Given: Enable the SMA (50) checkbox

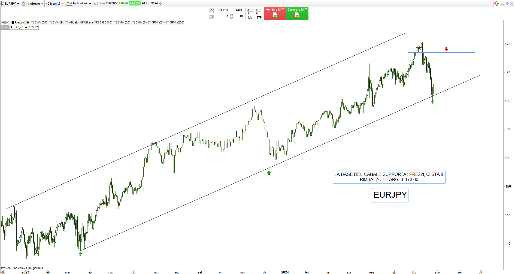Looking at the screenshot, I should [32, 23].
